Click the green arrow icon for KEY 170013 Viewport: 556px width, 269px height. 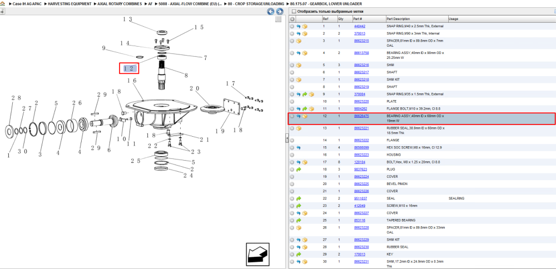(299, 255)
